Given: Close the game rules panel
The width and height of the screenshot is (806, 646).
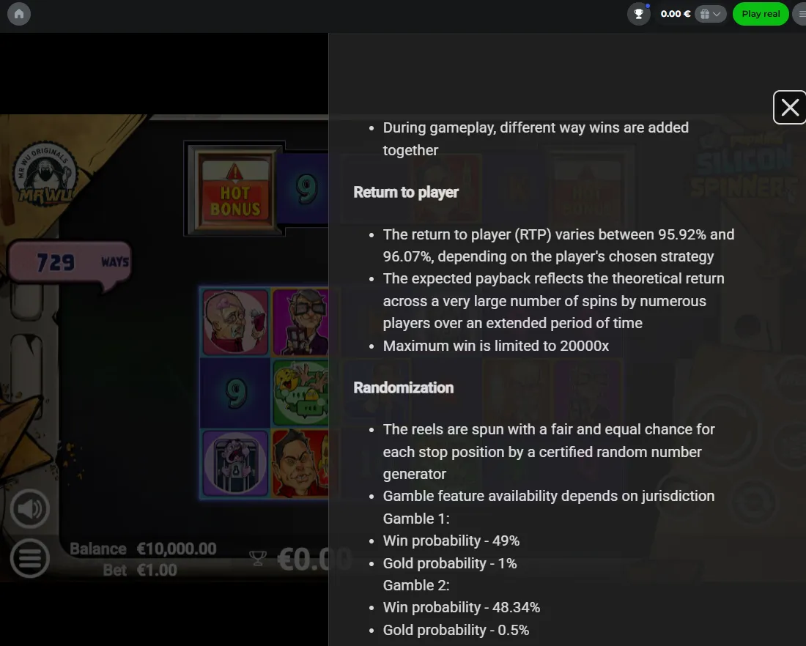Looking at the screenshot, I should point(790,108).
